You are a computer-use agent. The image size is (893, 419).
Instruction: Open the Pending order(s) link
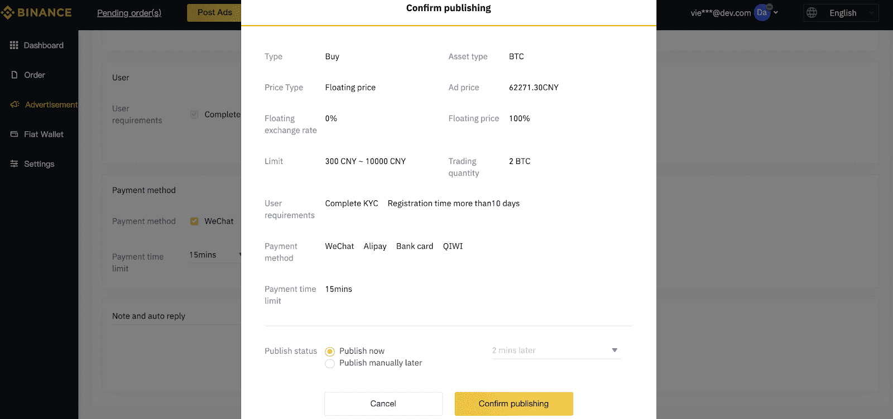coord(129,13)
